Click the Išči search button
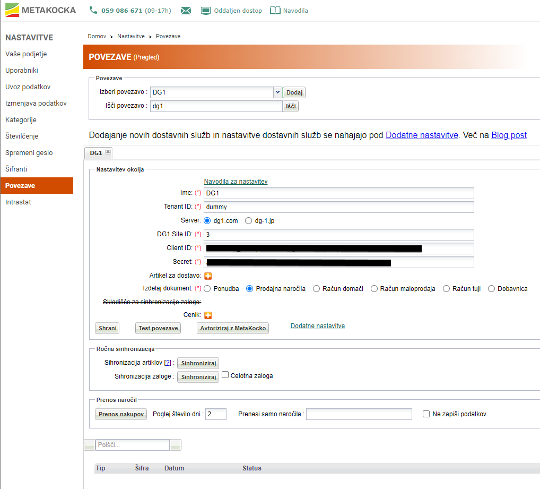The image size is (540, 489). pyautogui.click(x=291, y=106)
